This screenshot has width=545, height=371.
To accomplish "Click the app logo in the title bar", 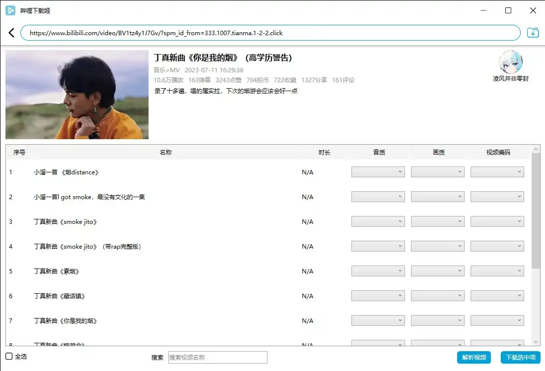I will pos(11,10).
